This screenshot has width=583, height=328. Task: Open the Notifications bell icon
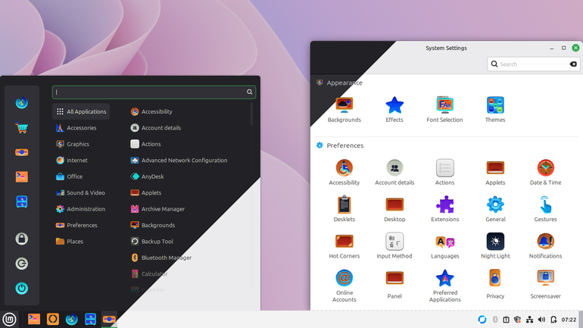(545, 242)
